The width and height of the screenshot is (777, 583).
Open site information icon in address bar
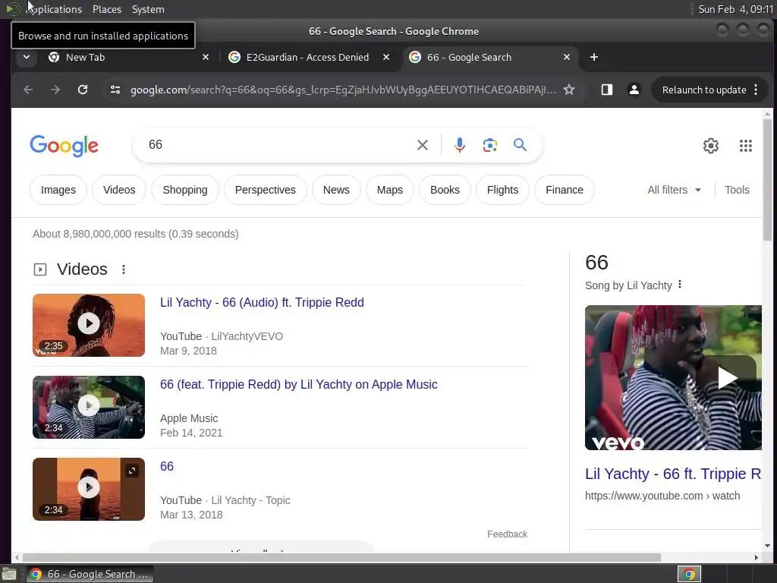(x=115, y=90)
